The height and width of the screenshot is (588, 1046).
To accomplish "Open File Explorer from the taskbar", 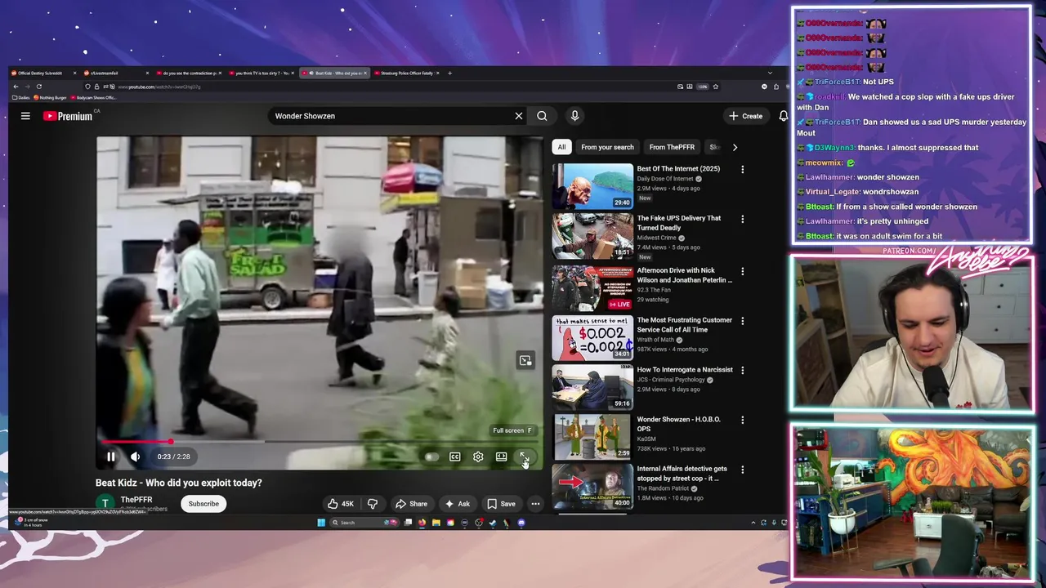I will pos(436,523).
